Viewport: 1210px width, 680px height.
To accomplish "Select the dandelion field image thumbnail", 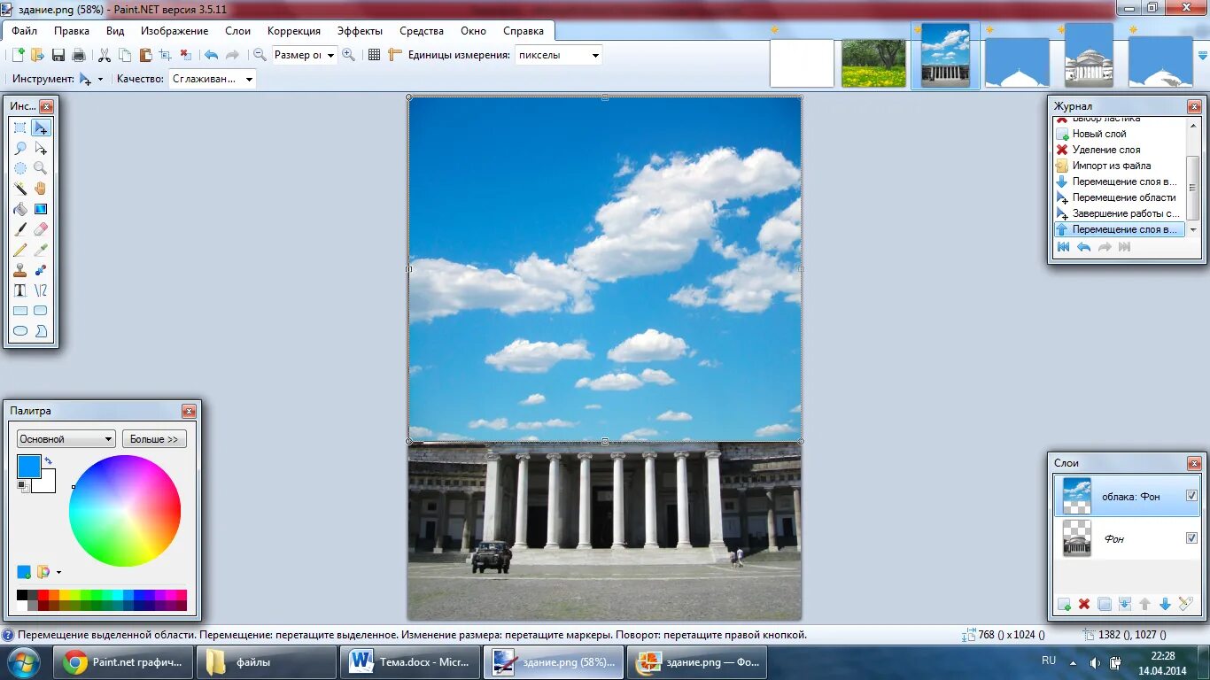I will pos(873,63).
